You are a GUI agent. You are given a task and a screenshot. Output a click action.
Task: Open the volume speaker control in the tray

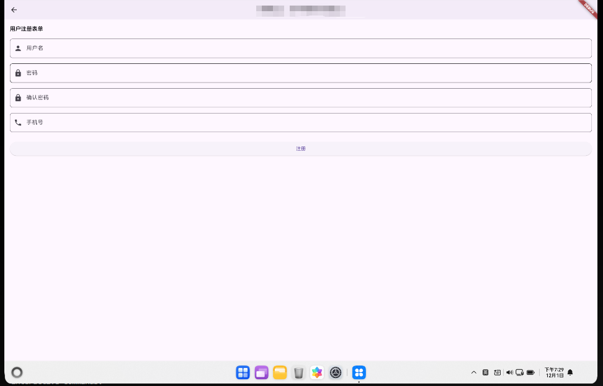click(509, 372)
